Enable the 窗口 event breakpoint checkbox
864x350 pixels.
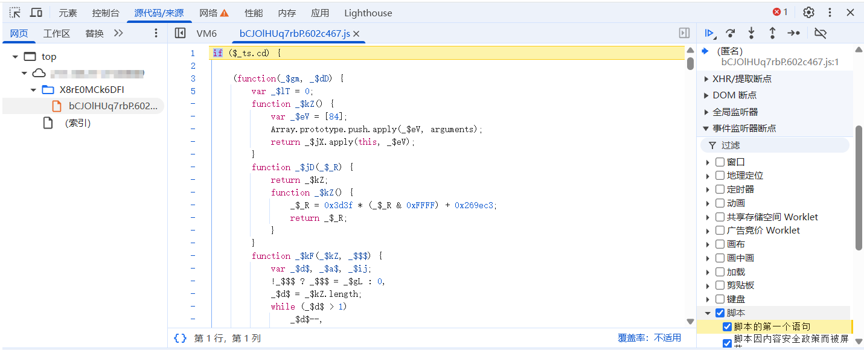click(720, 162)
